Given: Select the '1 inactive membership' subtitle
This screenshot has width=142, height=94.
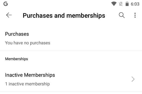Looking at the screenshot, I should (x=27, y=84).
